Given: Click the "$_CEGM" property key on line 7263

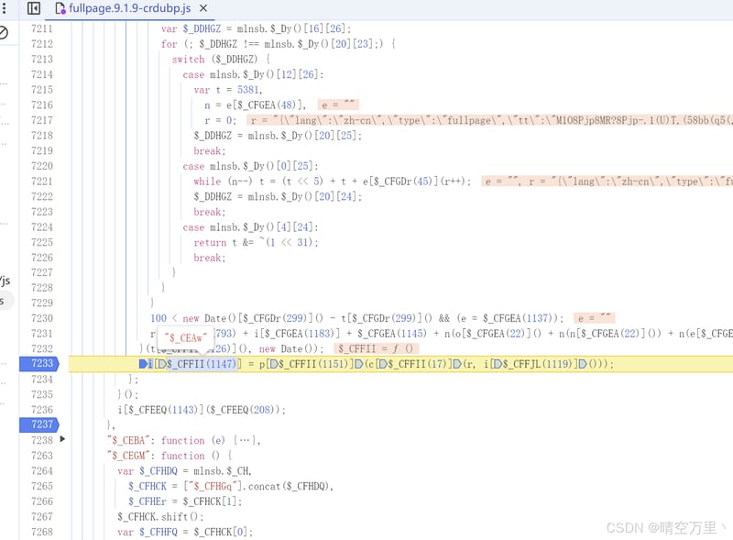Looking at the screenshot, I should pos(130,456).
